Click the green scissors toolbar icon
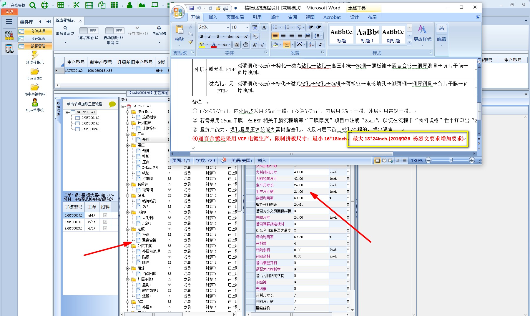Screen dimensions: 530x316 click(77, 5)
